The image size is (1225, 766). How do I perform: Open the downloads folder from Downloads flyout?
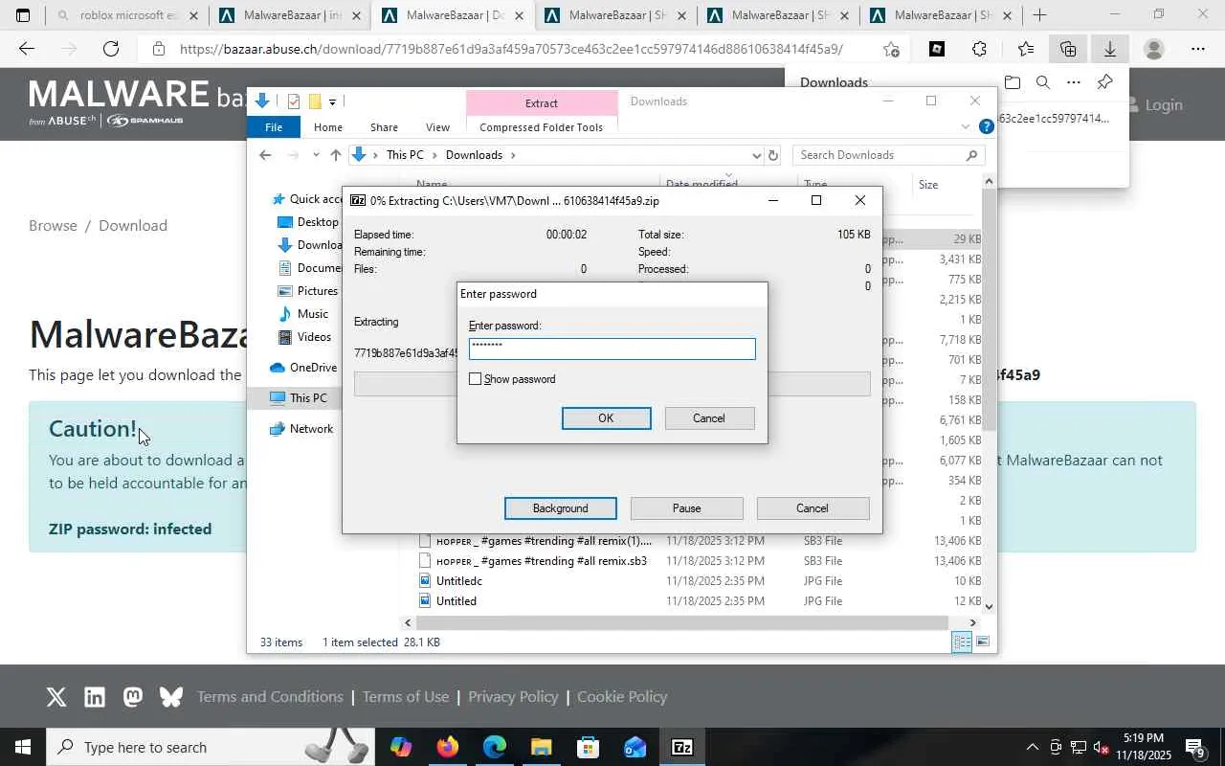[1013, 82]
